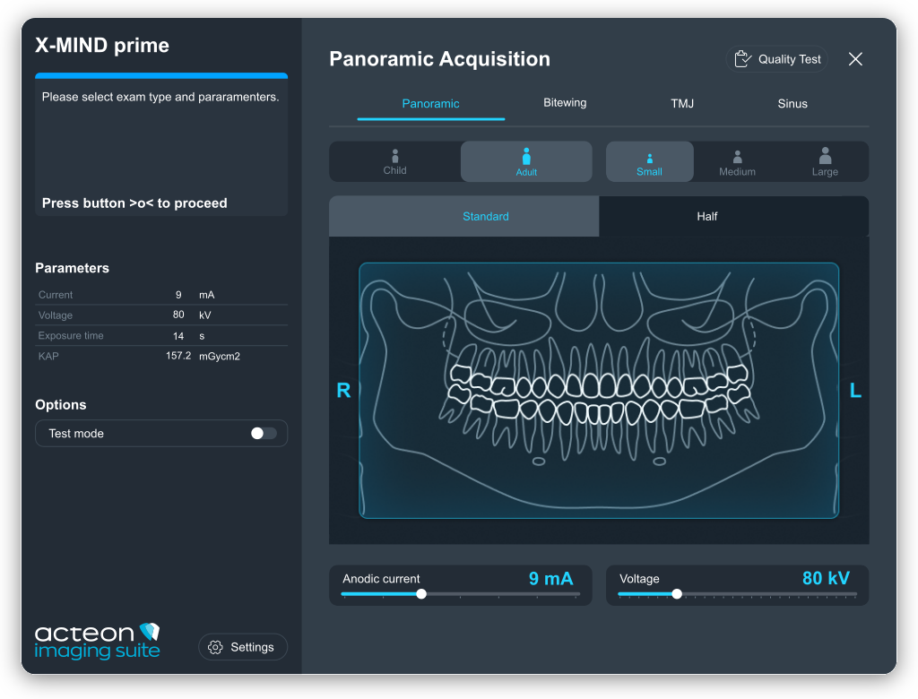Choose the Large patient size icon
Image resolution: width=918 pixels, height=699 pixels.
tap(825, 156)
